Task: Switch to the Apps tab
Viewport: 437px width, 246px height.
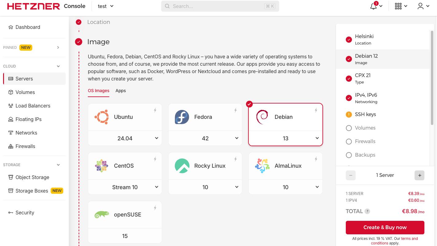Action: point(121,91)
